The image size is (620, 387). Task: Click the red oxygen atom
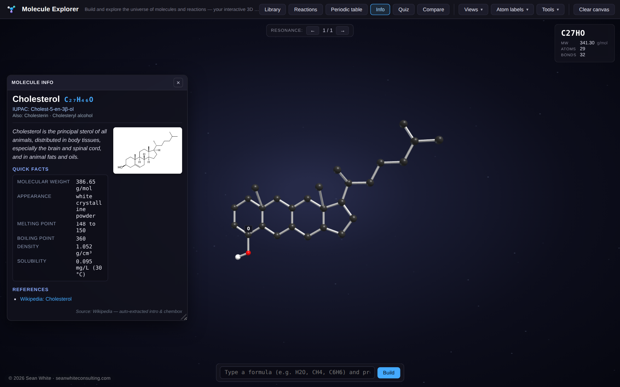[x=248, y=253]
